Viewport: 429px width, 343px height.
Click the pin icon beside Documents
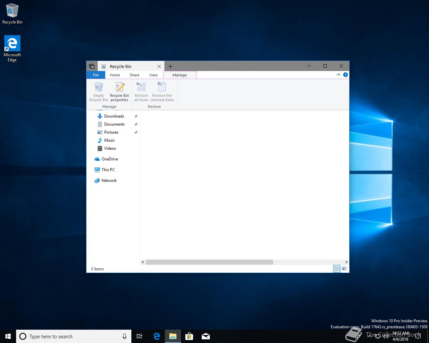tap(136, 124)
